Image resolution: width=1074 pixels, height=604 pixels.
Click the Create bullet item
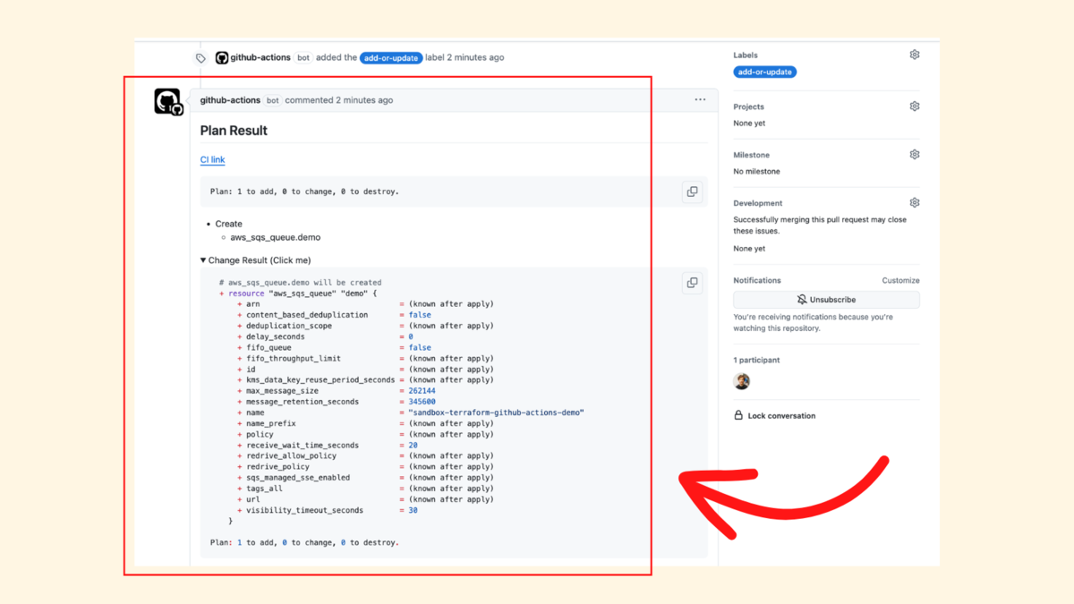pos(229,224)
